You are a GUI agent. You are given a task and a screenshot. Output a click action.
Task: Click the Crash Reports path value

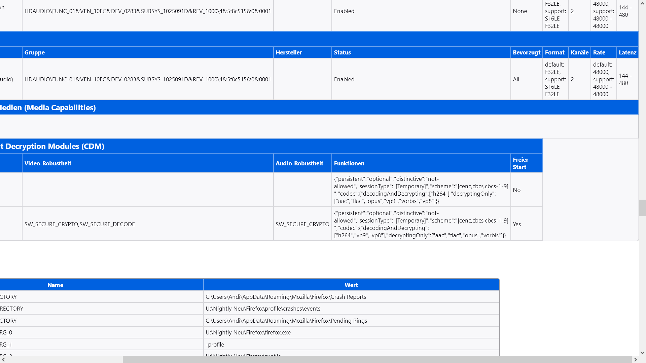(286, 297)
